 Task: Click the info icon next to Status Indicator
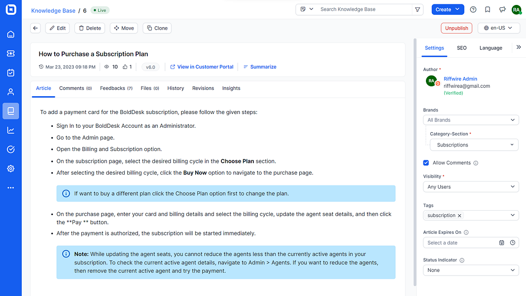461,260
